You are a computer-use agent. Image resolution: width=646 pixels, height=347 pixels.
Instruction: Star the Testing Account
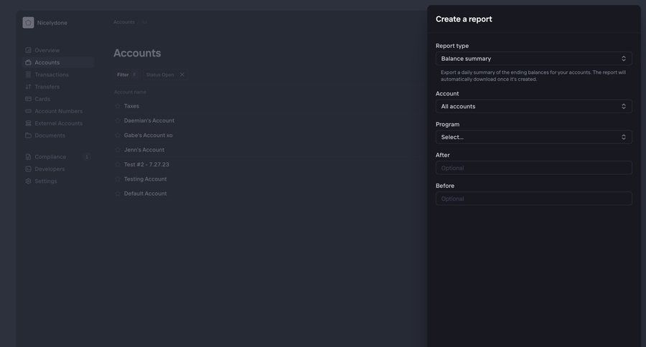[x=118, y=179]
